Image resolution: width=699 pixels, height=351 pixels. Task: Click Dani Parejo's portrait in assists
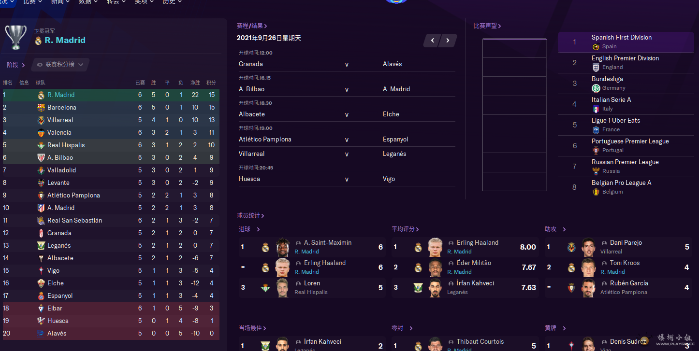click(x=588, y=247)
